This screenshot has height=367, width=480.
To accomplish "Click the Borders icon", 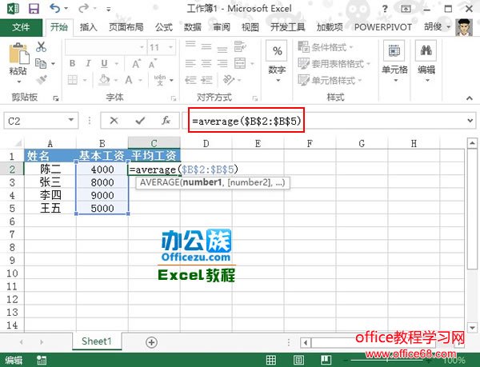I will point(73,80).
